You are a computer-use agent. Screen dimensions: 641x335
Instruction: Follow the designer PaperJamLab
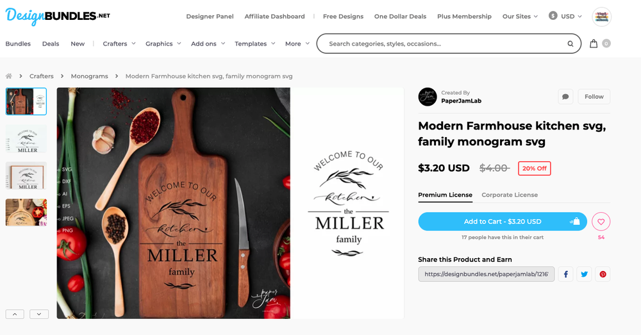594,97
